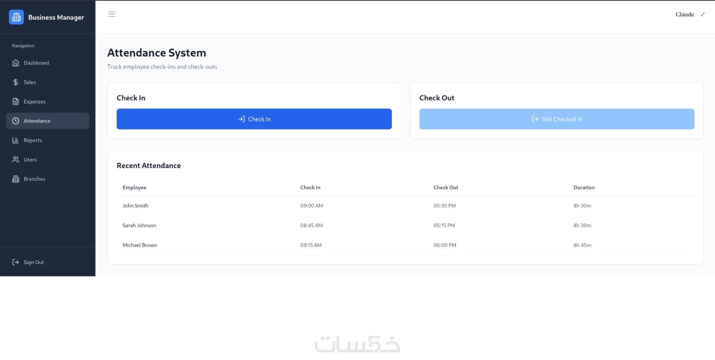Go to Sales in the sidebar

pyautogui.click(x=48, y=82)
